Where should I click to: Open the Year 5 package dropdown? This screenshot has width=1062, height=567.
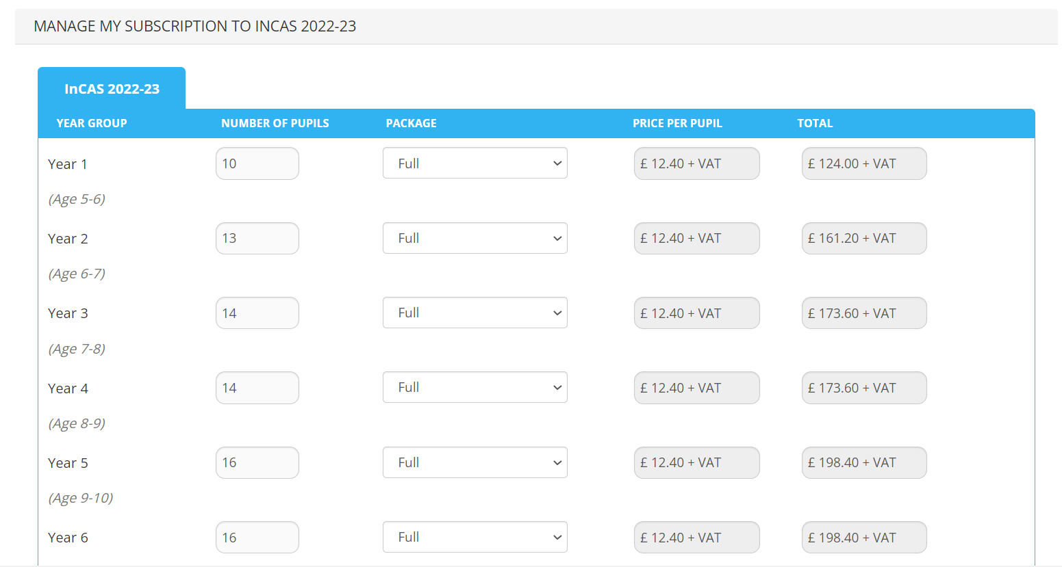pyautogui.click(x=475, y=462)
